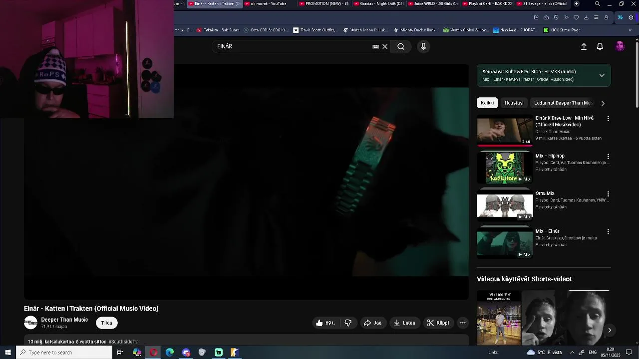
Task: Open the Deeper Than Music channel name
Action: tap(64, 320)
